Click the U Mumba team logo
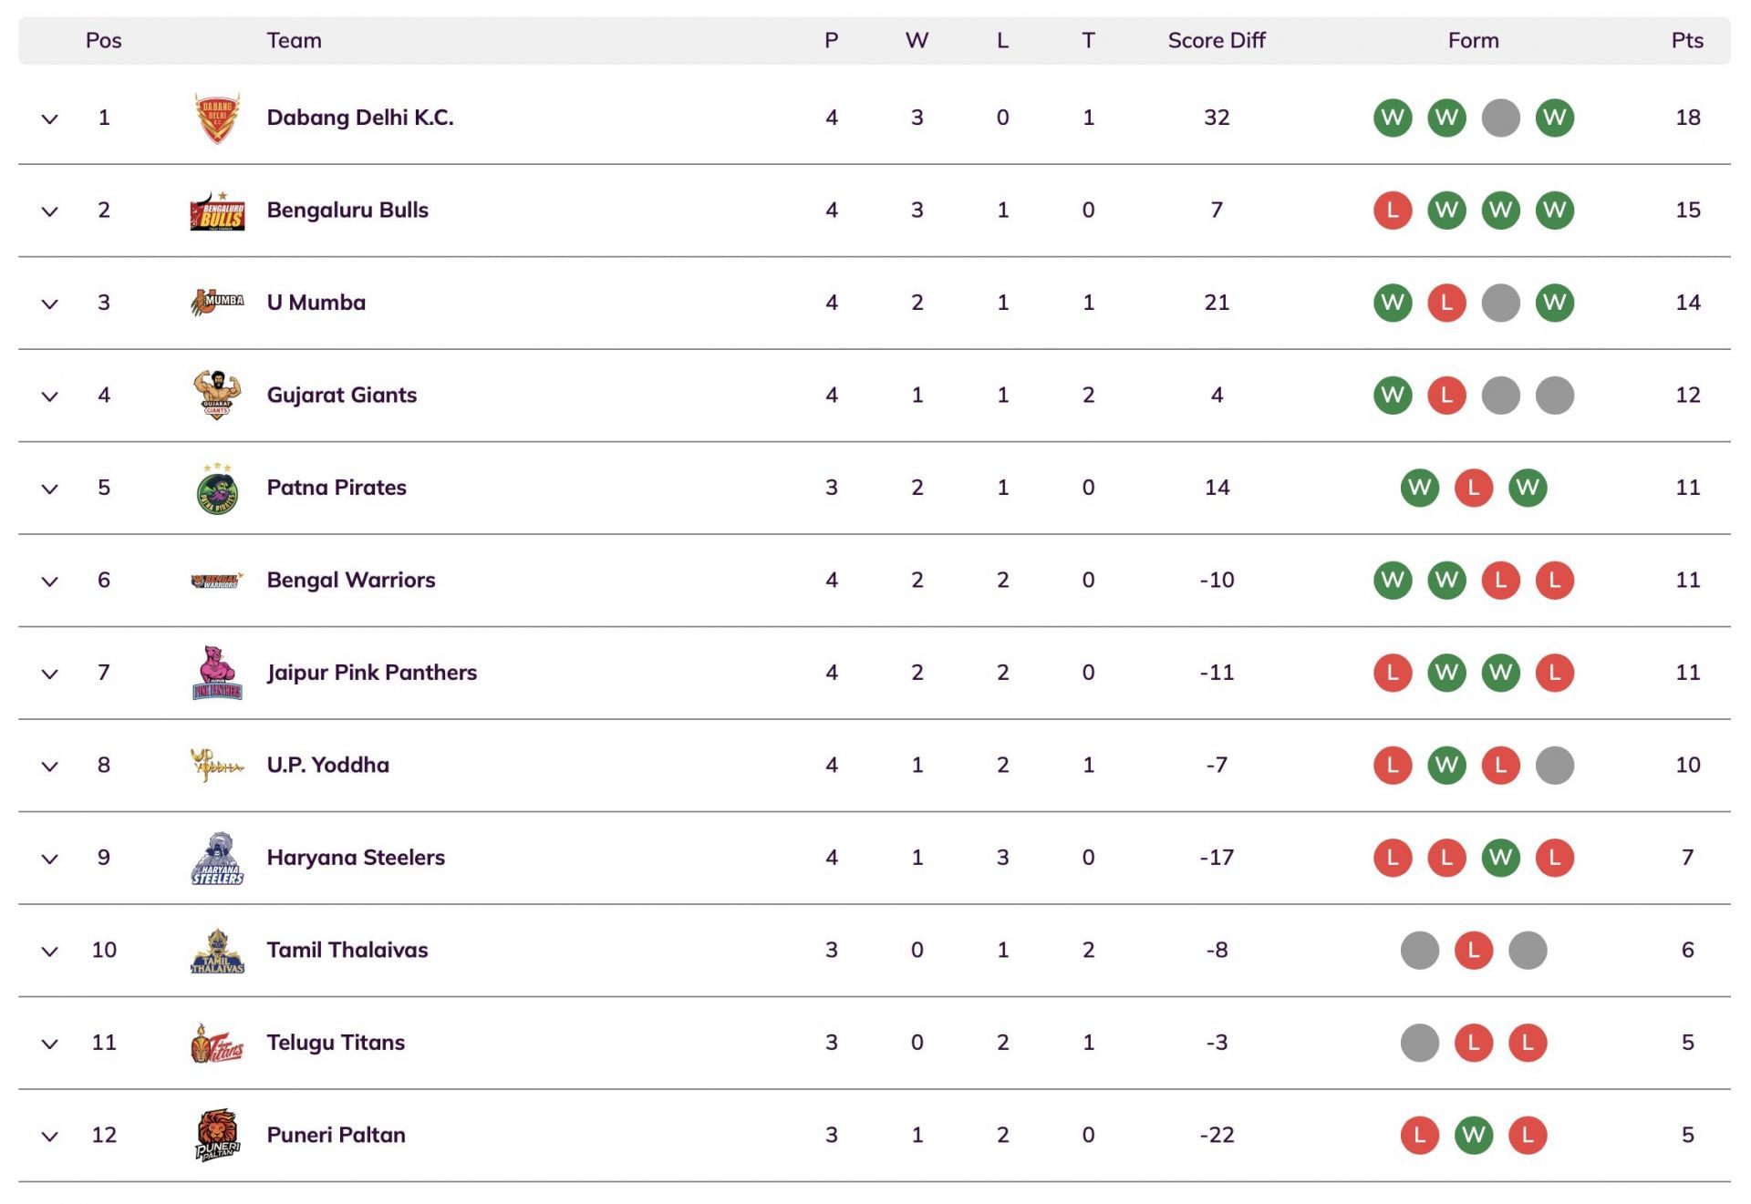The height and width of the screenshot is (1204, 1751). point(217,303)
